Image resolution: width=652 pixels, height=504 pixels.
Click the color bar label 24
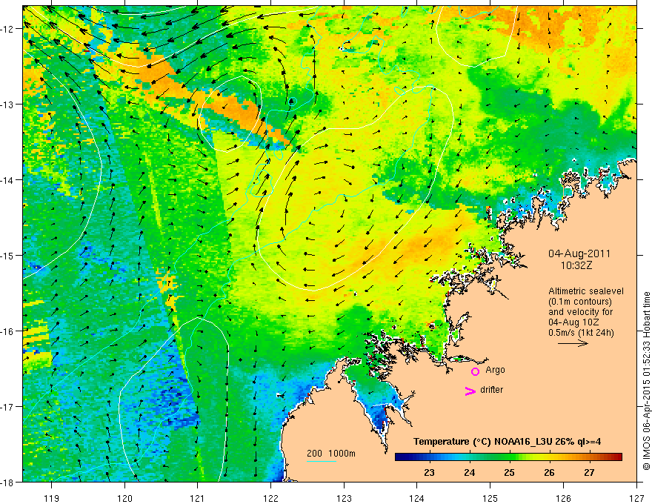[470, 473]
